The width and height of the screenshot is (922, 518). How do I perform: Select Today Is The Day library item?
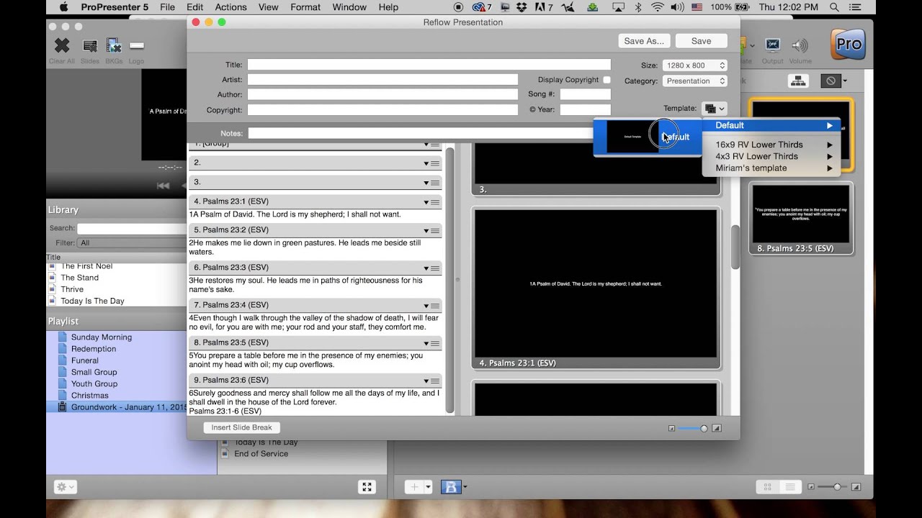(92, 301)
